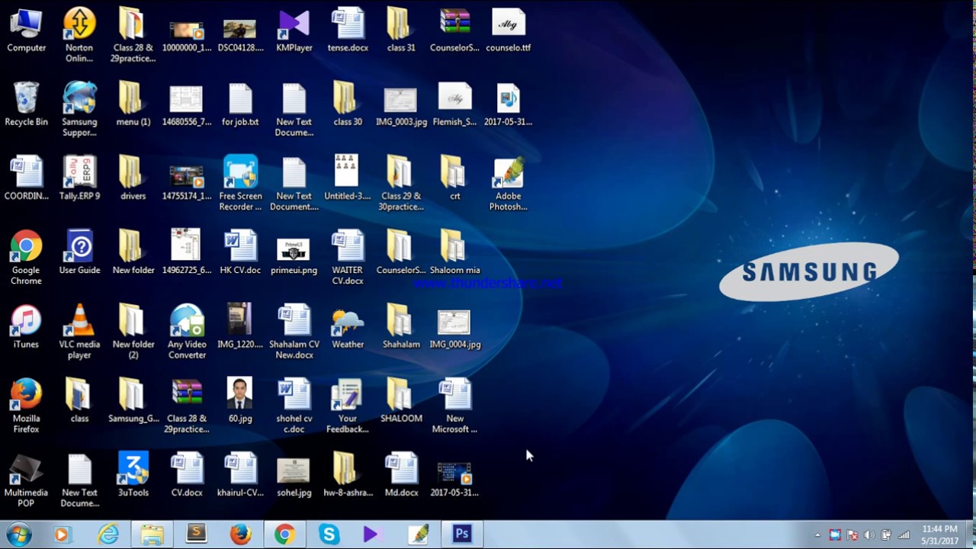Launch Free Screen Recorder shortcut
Image resolution: width=976 pixels, height=549 pixels.
(x=240, y=184)
